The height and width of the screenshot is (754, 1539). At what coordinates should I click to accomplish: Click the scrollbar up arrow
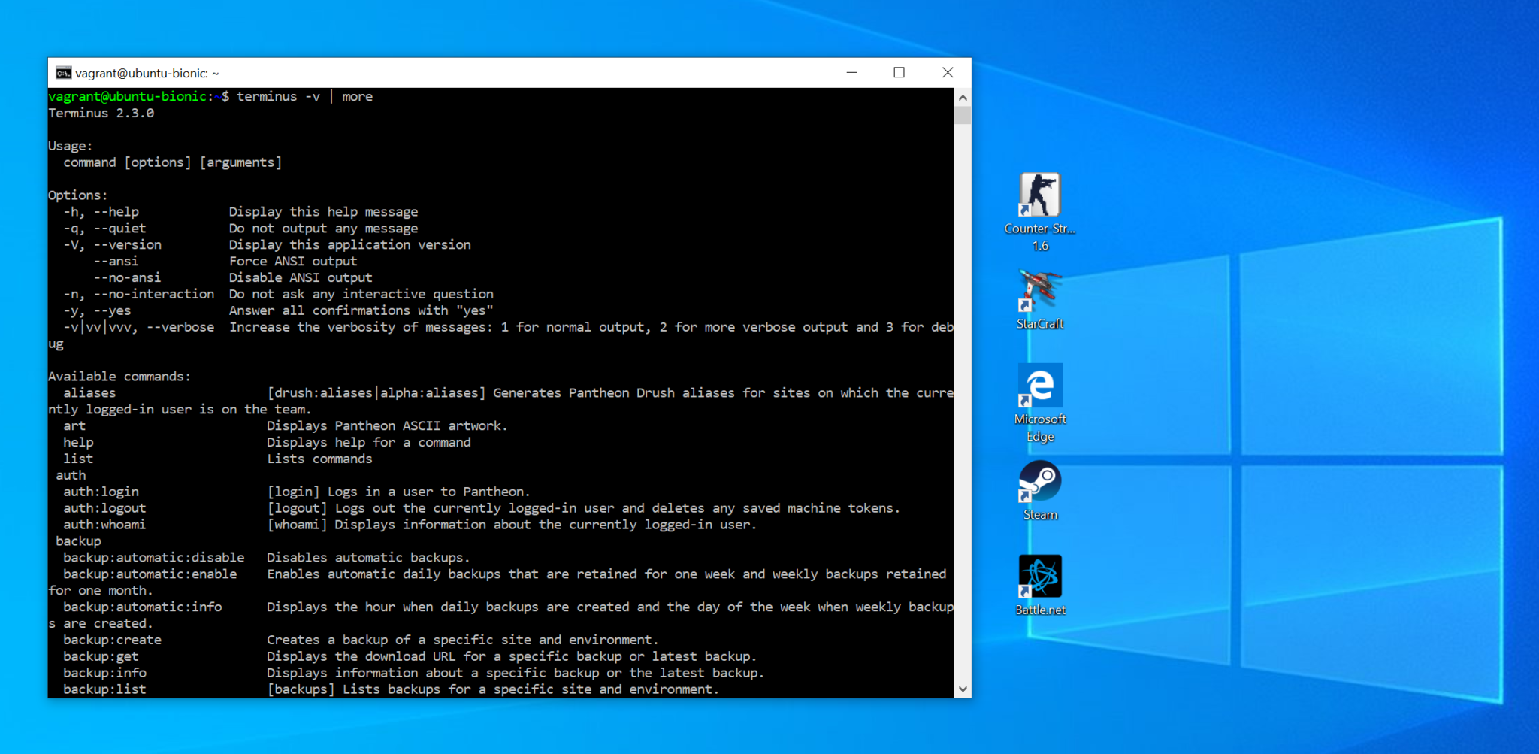tap(963, 96)
